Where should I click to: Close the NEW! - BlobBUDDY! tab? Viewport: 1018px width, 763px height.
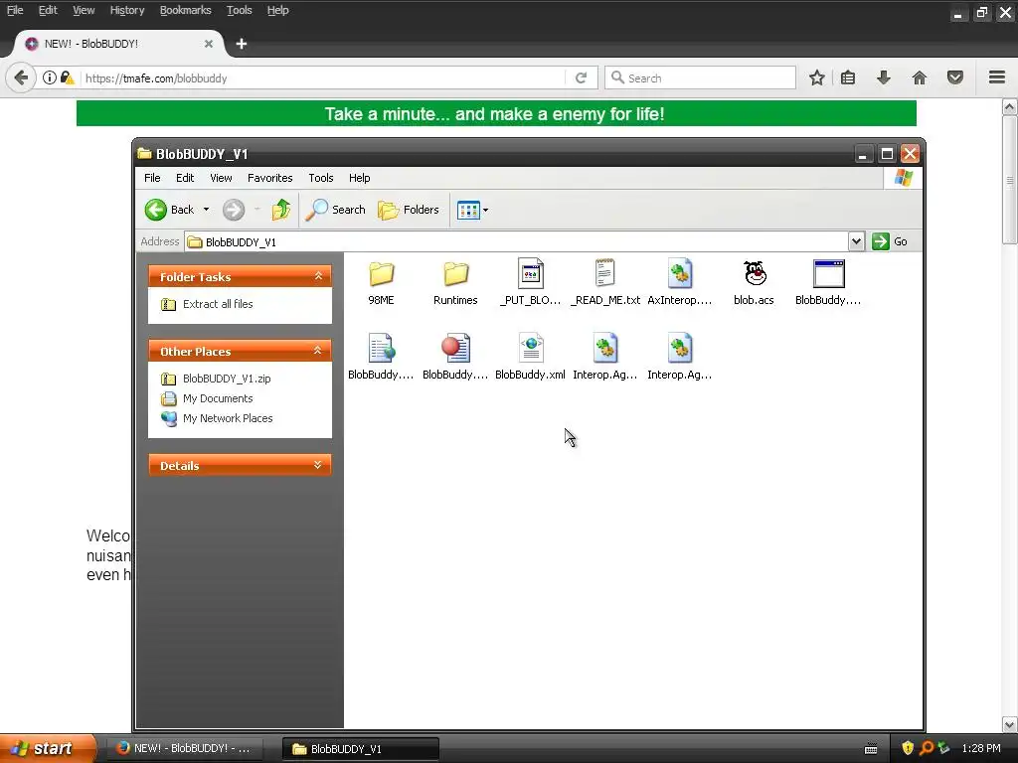[209, 44]
